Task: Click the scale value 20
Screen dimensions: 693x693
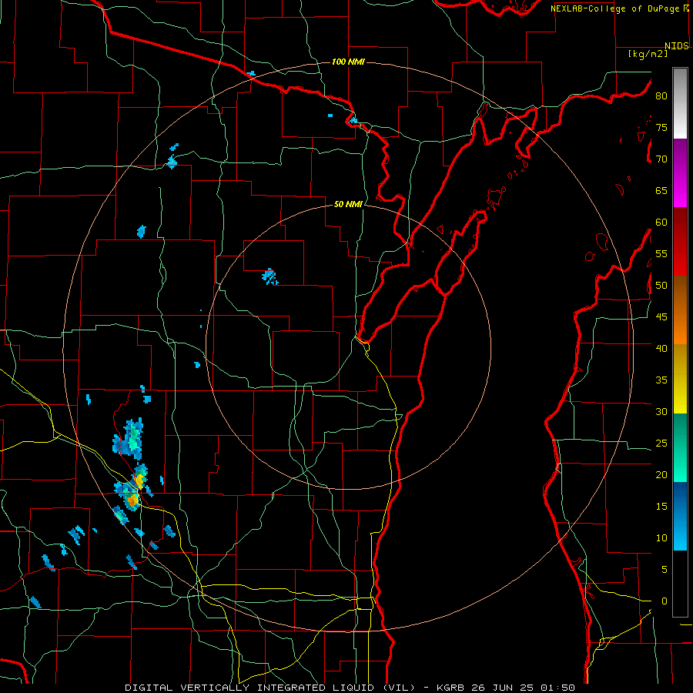Action: tap(661, 474)
